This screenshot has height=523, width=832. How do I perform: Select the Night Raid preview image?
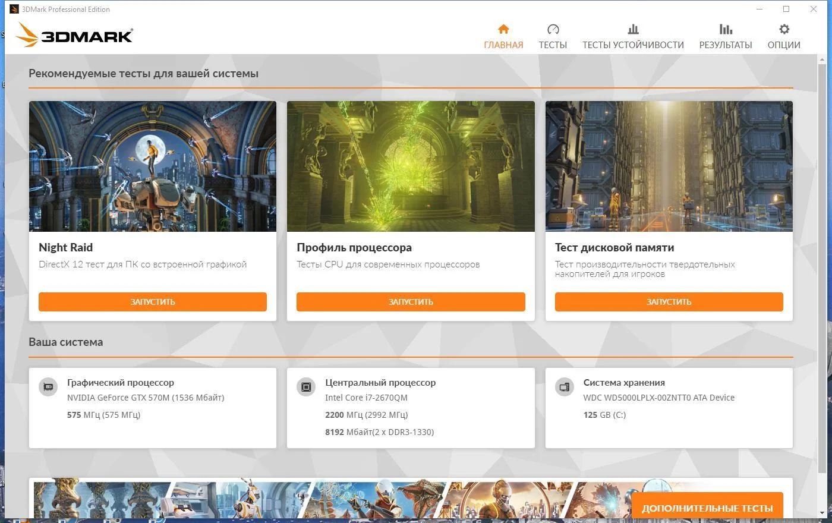pyautogui.click(x=153, y=166)
